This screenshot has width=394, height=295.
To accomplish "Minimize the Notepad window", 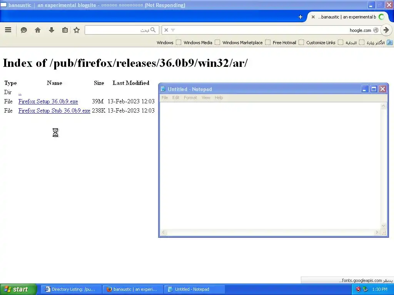I will click(x=365, y=89).
